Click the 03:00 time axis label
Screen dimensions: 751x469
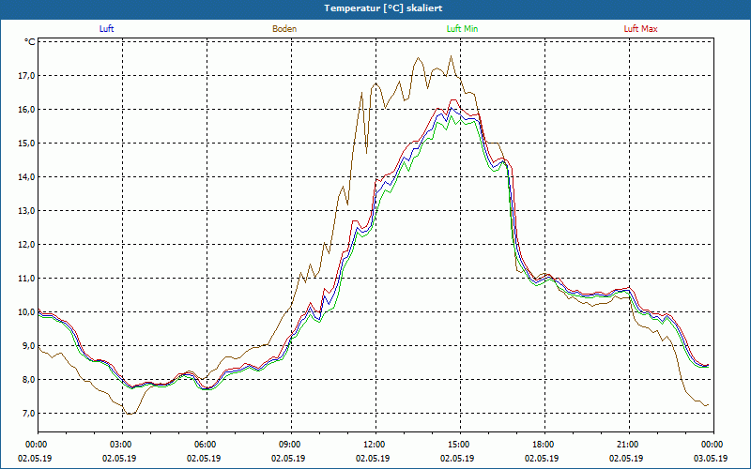[123, 445]
